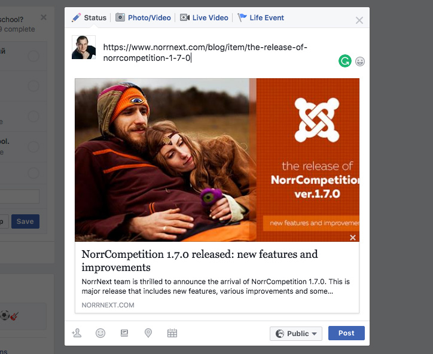Click the tag people icon

coord(77,333)
